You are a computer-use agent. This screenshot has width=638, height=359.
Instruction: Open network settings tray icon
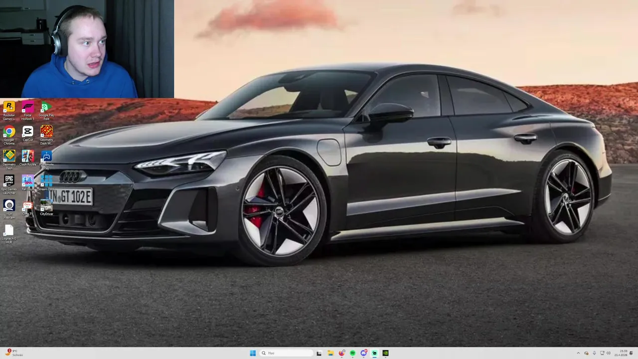[602, 353]
